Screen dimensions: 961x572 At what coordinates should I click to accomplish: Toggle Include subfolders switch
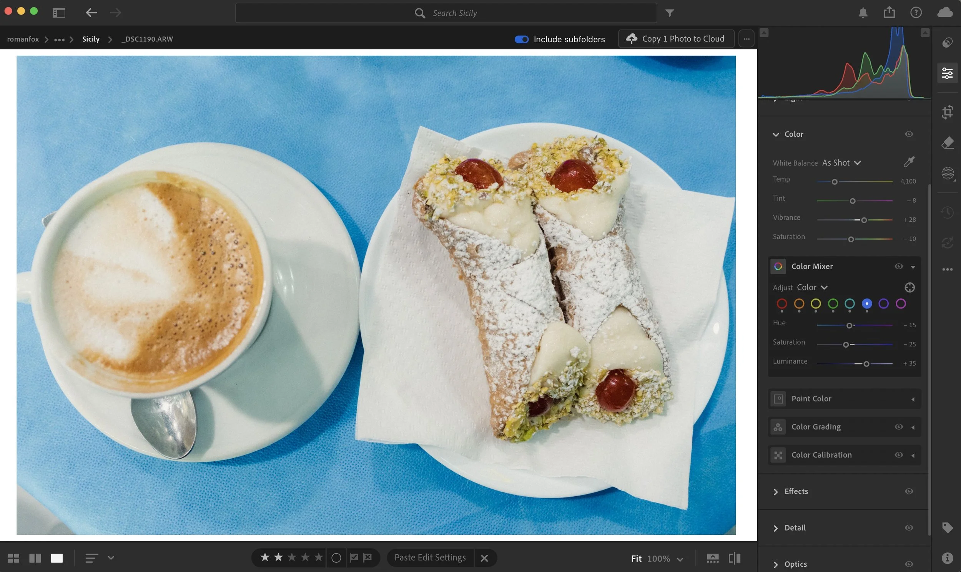(x=521, y=39)
